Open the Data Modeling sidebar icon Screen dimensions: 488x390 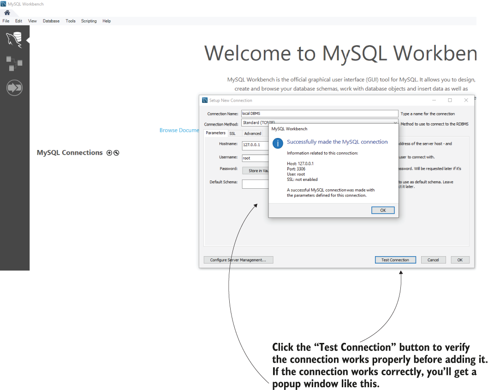click(x=14, y=64)
